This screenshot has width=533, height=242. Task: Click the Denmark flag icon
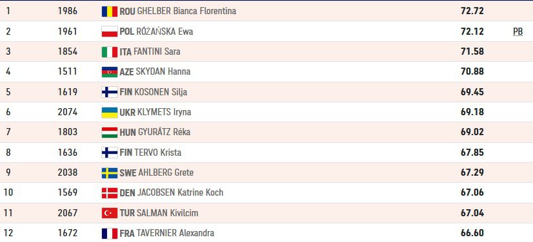point(110,192)
